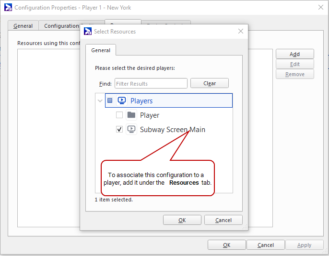329x256 pixels.
Task: Close the Select Resources dialog
Action: (x=241, y=32)
